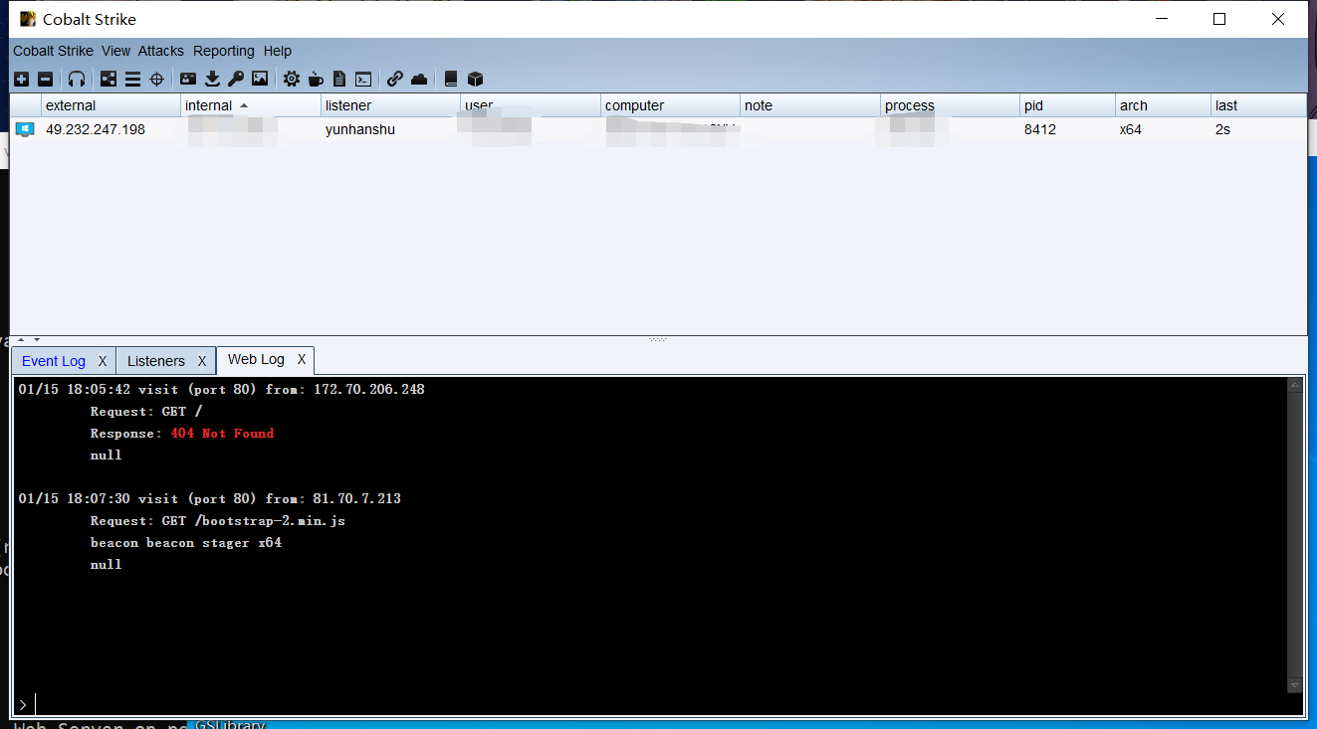
Task: Switch to the Pivot Graph view icon
Action: pyautogui.click(x=109, y=79)
